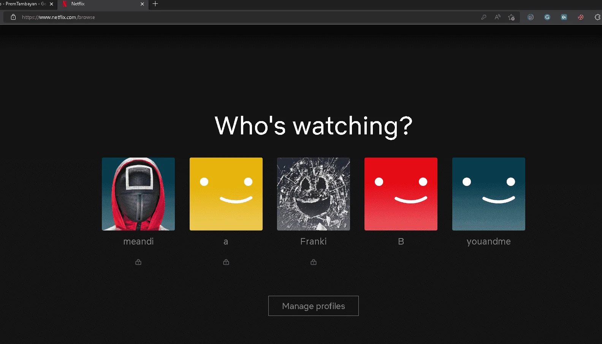Pick the youandme teal profile avatar

tap(489, 194)
